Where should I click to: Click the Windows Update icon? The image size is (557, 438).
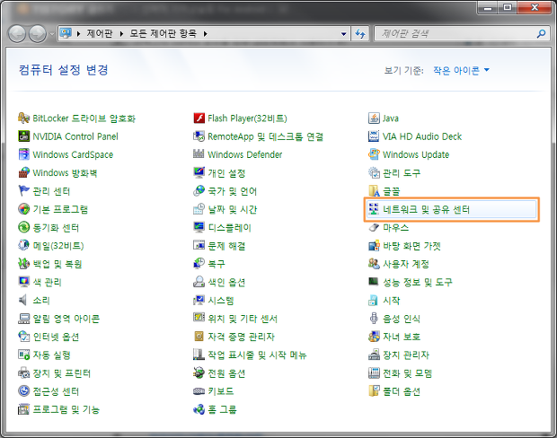(374, 154)
